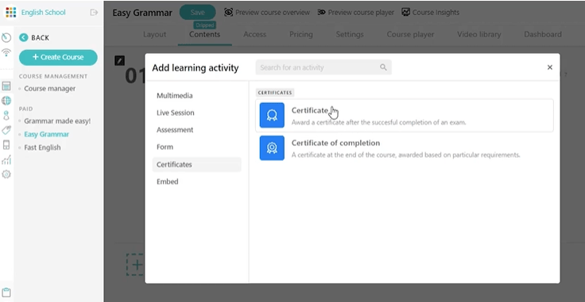585x302 pixels.
Task: Click the analytics chart icon in sidebar
Action: 6,159
